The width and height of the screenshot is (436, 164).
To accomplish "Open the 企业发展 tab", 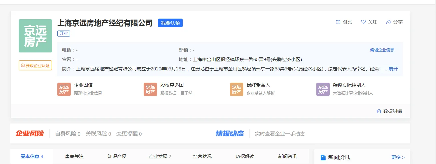I will (160, 156).
